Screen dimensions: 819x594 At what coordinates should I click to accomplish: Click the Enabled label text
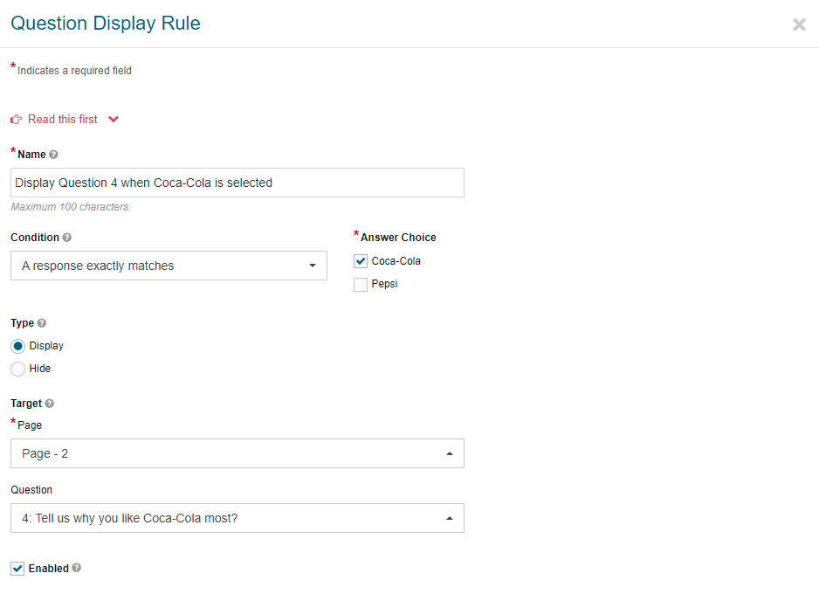coord(49,569)
